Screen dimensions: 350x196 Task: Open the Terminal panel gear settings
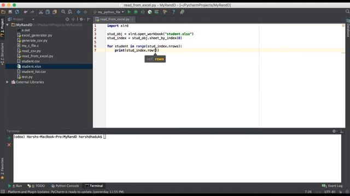[x=334, y=131]
